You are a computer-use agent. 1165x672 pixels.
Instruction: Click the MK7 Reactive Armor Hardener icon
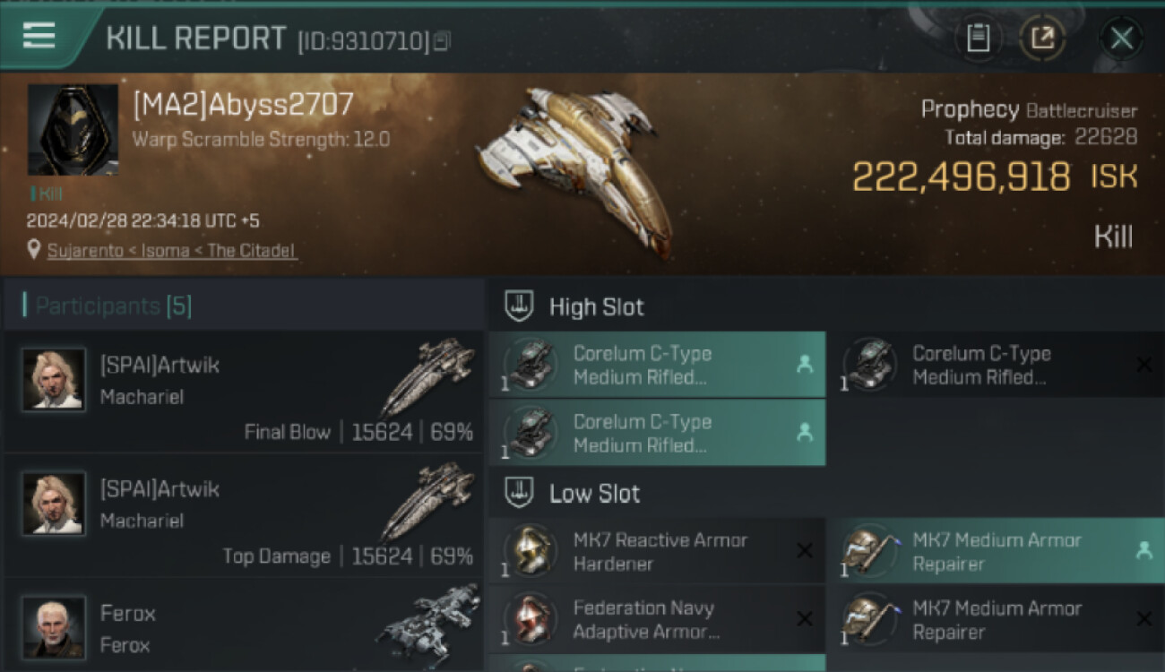[531, 551]
